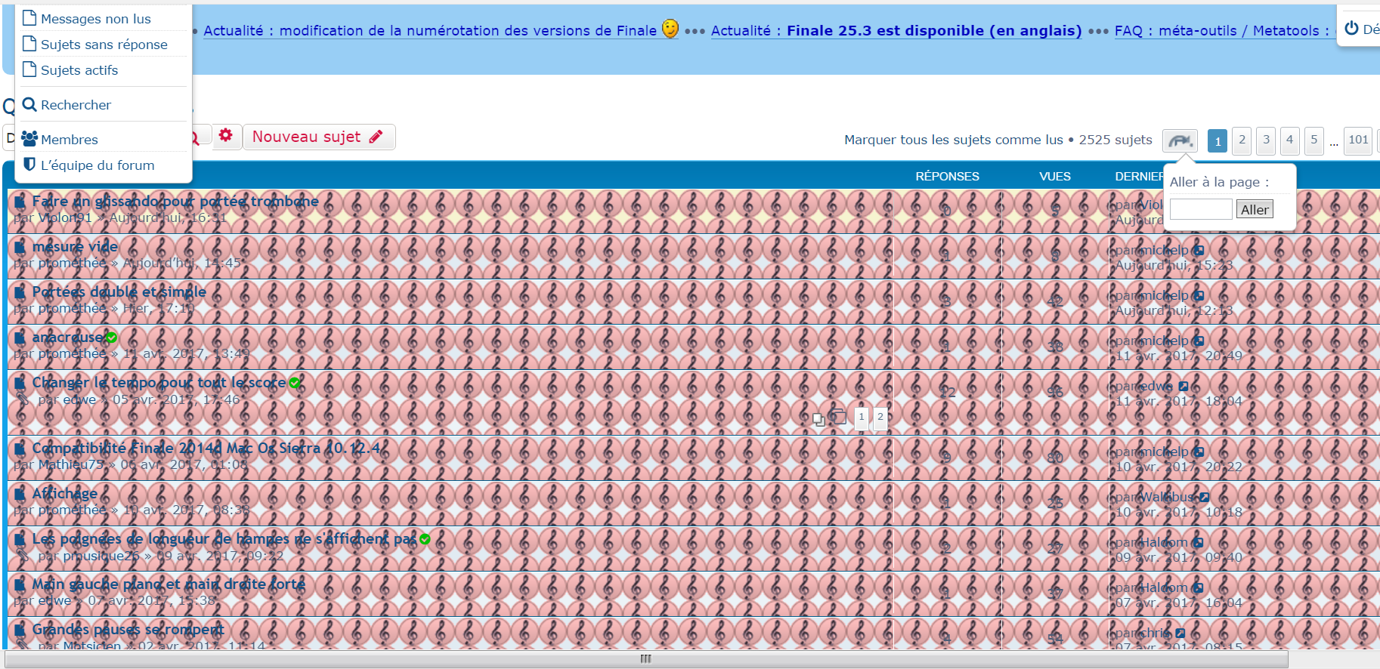Viewport: 1380px width, 669px height.
Task: Select Rechercher in the quick links menu
Action: coord(76,105)
